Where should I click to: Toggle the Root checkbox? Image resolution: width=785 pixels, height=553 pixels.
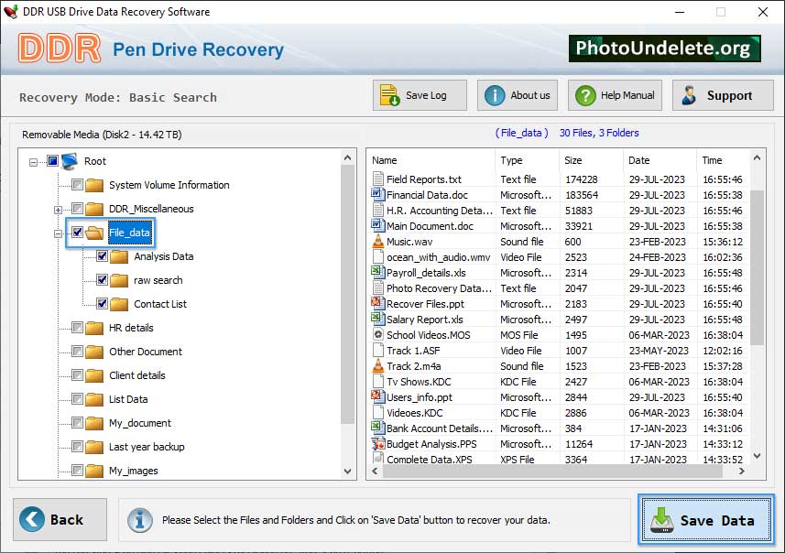(x=52, y=161)
